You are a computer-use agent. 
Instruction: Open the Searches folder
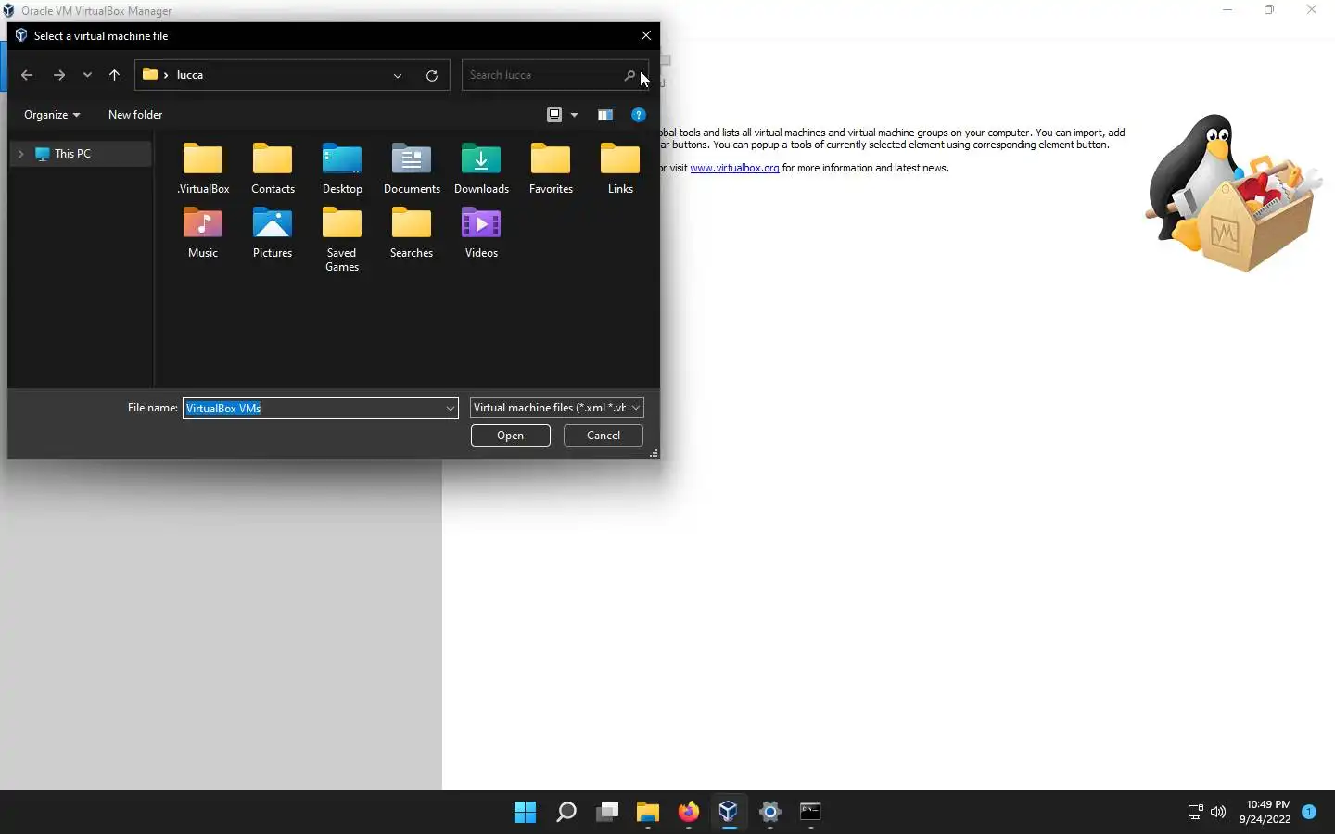pos(412,233)
